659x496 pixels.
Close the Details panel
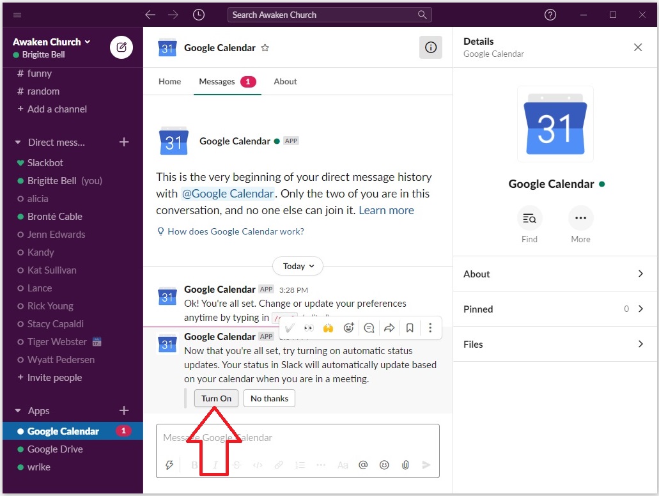tap(637, 47)
